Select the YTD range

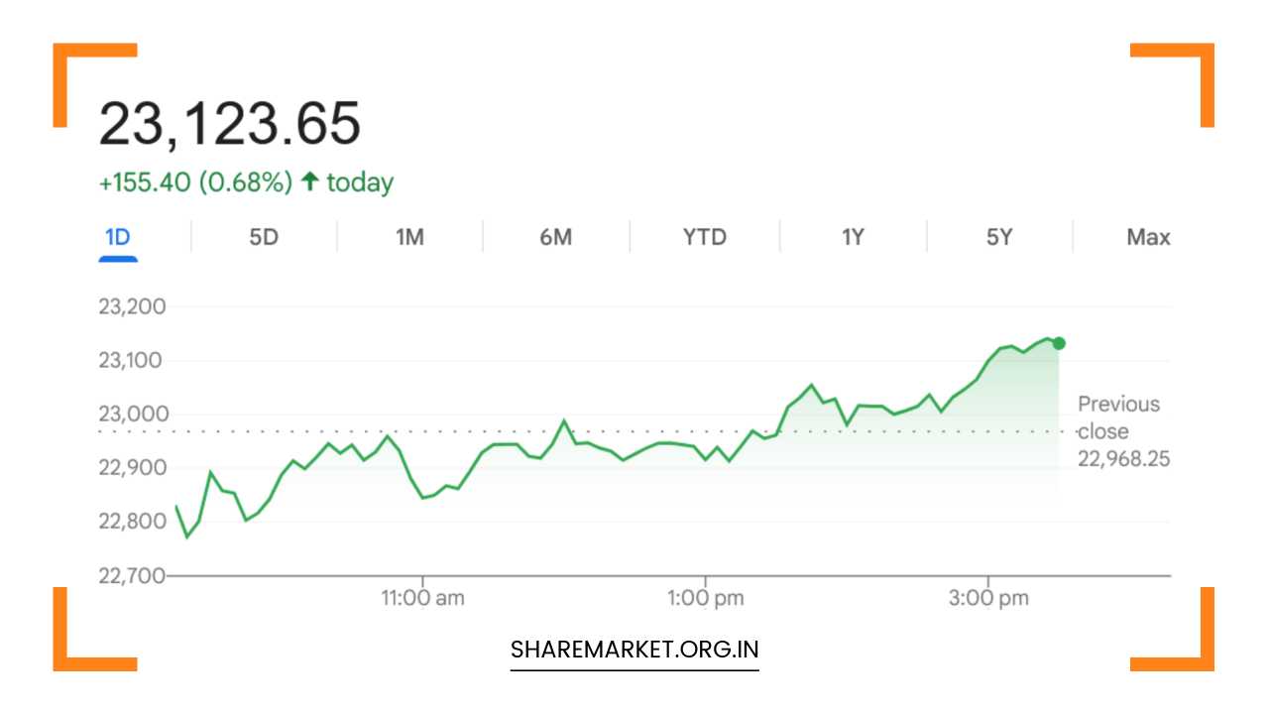[x=703, y=237]
